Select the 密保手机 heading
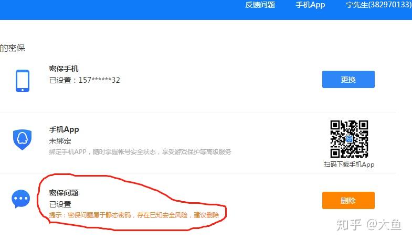The width and height of the screenshot is (412, 241). coord(64,69)
